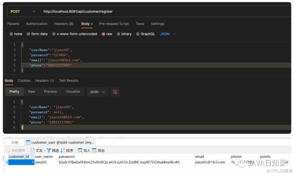
Task: Switch to the Params tab
Action: [13, 24]
